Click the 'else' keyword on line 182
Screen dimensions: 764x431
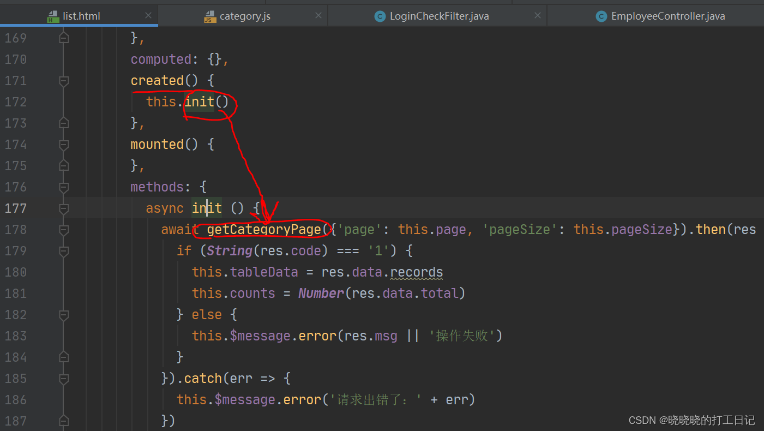coord(207,315)
